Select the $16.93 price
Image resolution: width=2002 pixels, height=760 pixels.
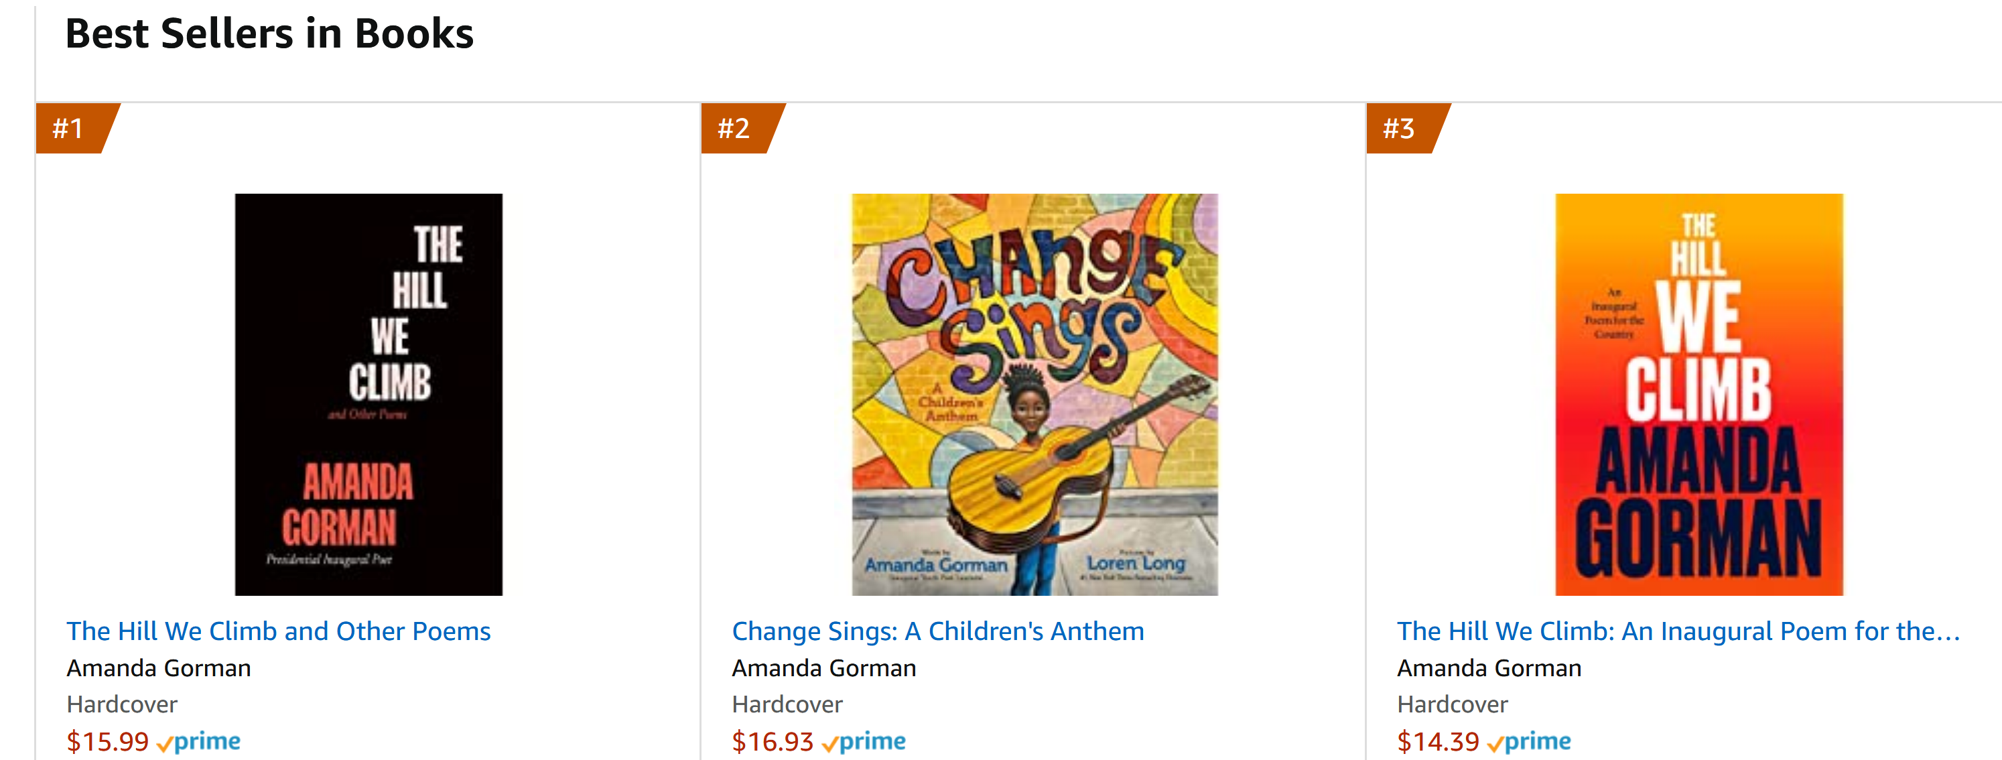click(773, 741)
